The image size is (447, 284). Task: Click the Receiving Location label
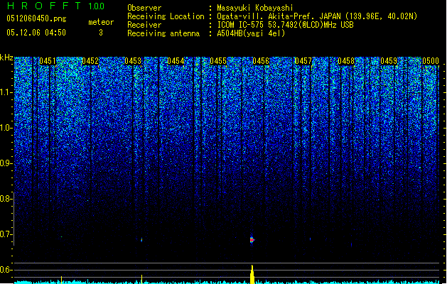tap(166, 16)
